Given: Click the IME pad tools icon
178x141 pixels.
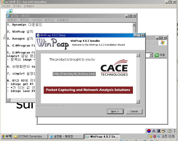Looking at the screenshot, I should pyautogui.click(x=163, y=131).
